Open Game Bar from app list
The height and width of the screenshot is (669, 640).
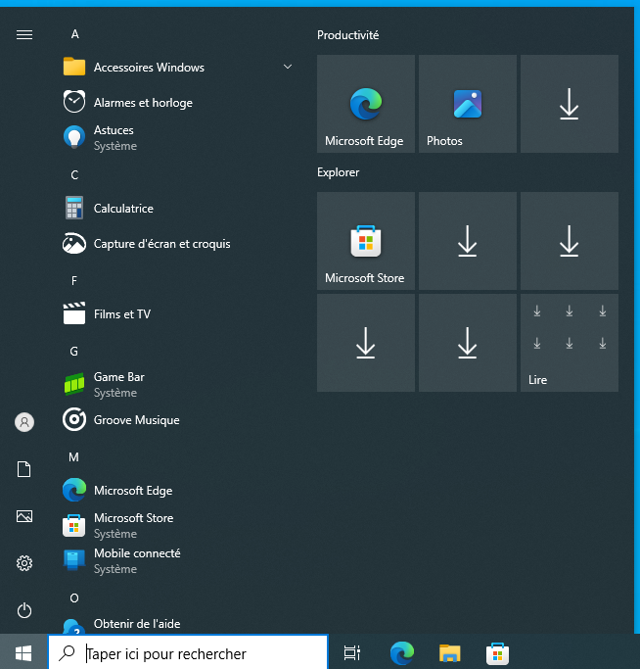click(x=178, y=385)
